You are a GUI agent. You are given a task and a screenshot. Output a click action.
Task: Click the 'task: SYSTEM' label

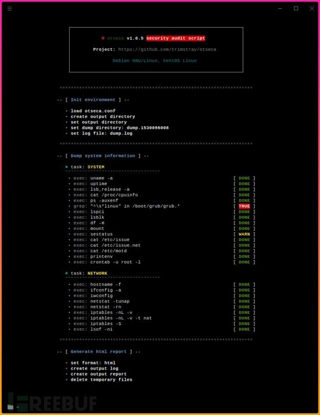87,167
